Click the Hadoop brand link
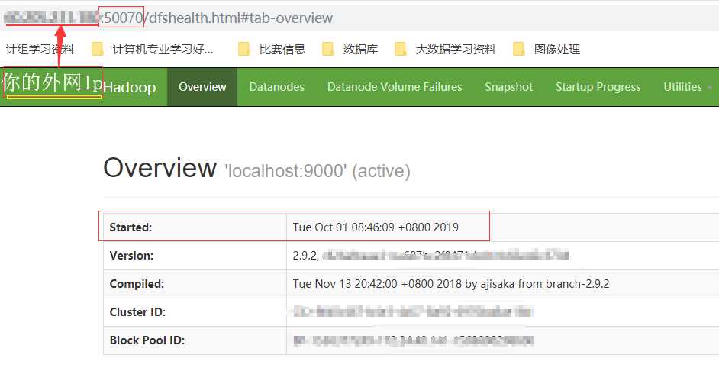The height and width of the screenshot is (371, 719). pyautogui.click(x=130, y=87)
